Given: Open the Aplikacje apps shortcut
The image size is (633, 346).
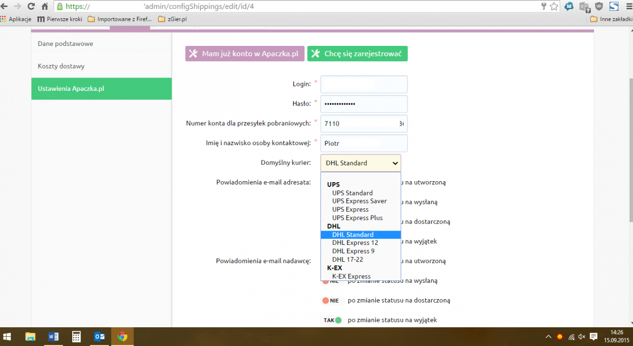Looking at the screenshot, I should click(16, 19).
